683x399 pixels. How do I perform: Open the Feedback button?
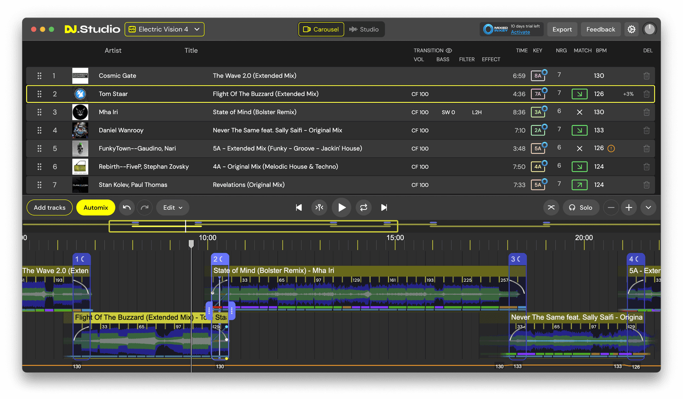[x=600, y=29]
